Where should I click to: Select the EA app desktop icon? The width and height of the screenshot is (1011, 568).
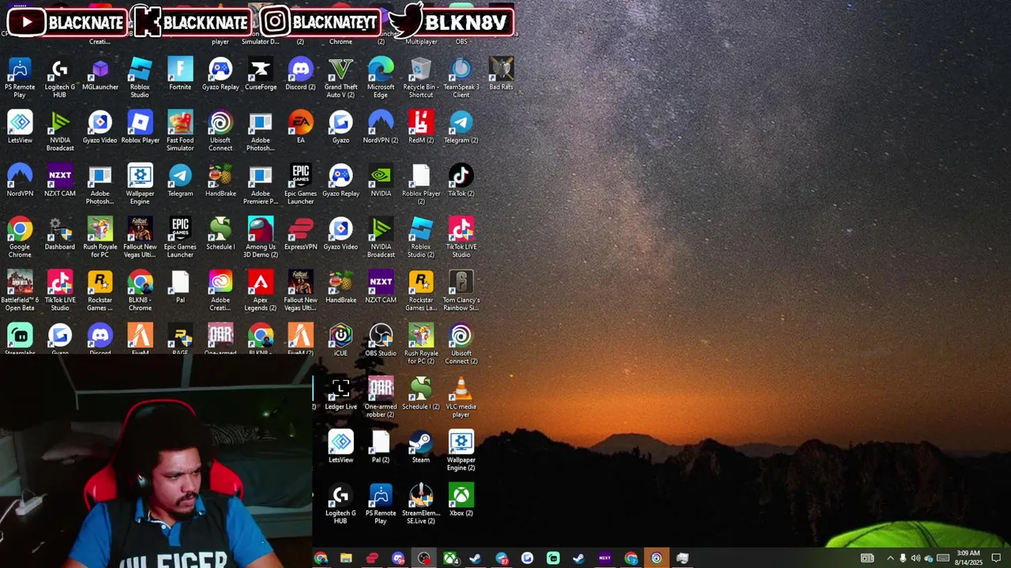coord(300,129)
